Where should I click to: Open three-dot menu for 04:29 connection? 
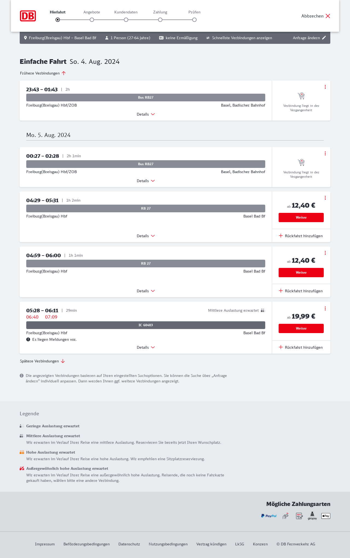[325, 198]
